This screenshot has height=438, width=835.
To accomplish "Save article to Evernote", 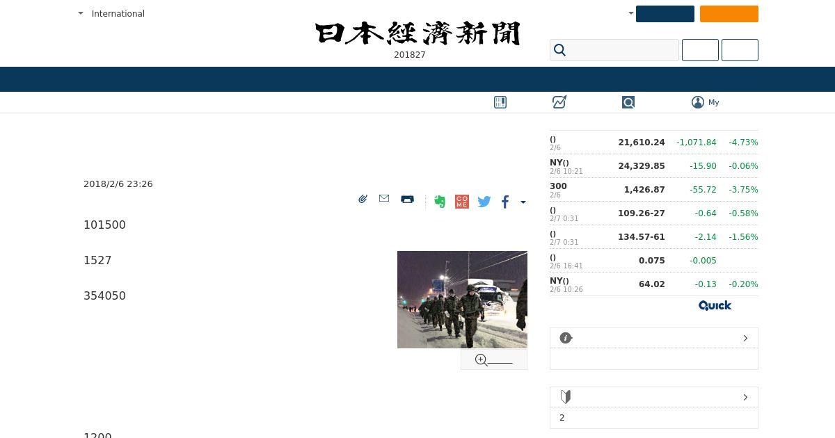I will (440, 202).
